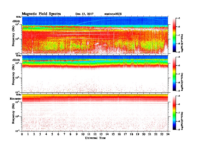Click hour "12" on the Universal Time axis
200x154 pixels.
coord(95,134)
